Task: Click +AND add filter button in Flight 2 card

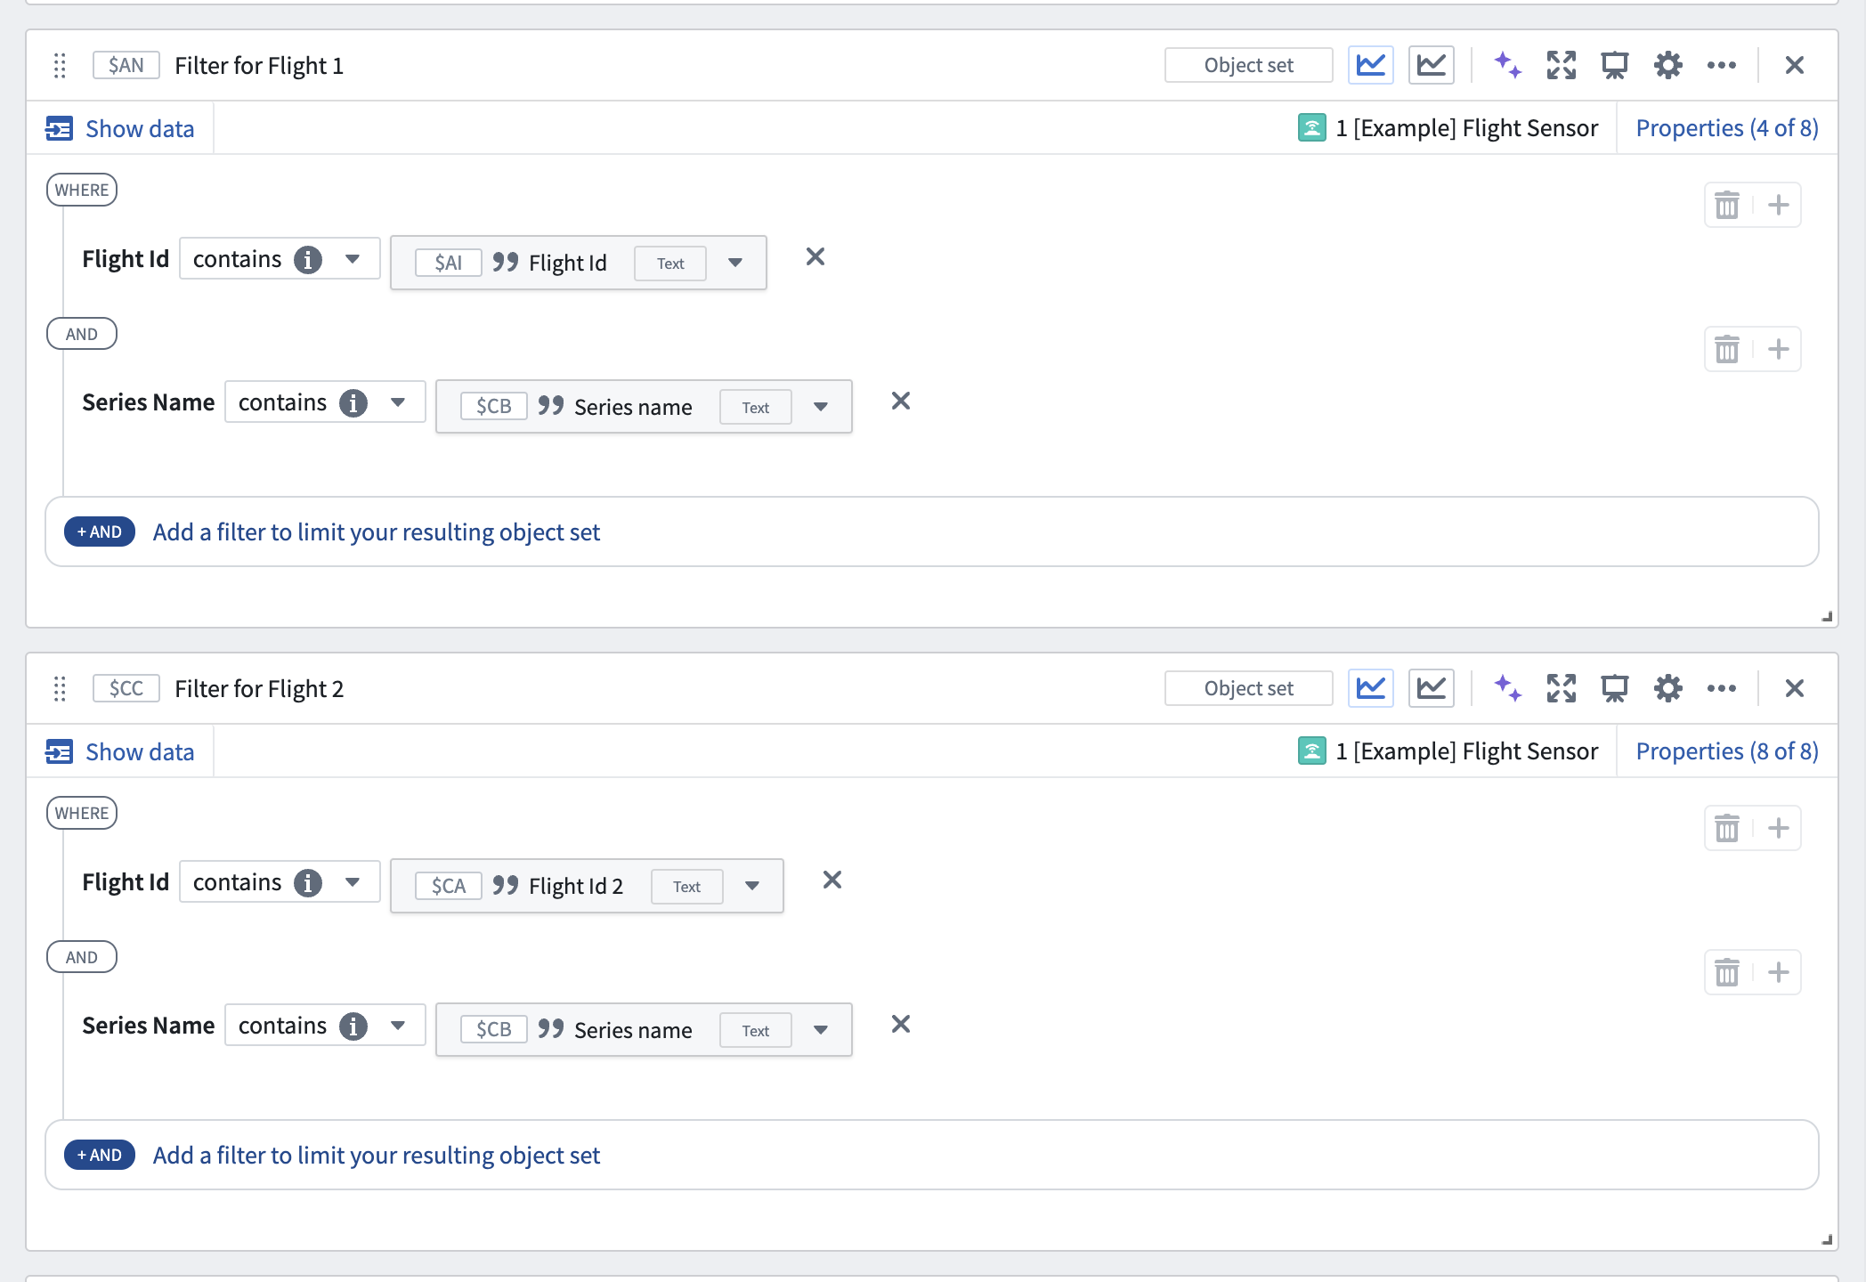Action: coord(100,1155)
